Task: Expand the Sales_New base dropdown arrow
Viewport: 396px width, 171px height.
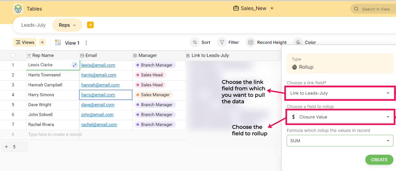Action: pos(272,8)
